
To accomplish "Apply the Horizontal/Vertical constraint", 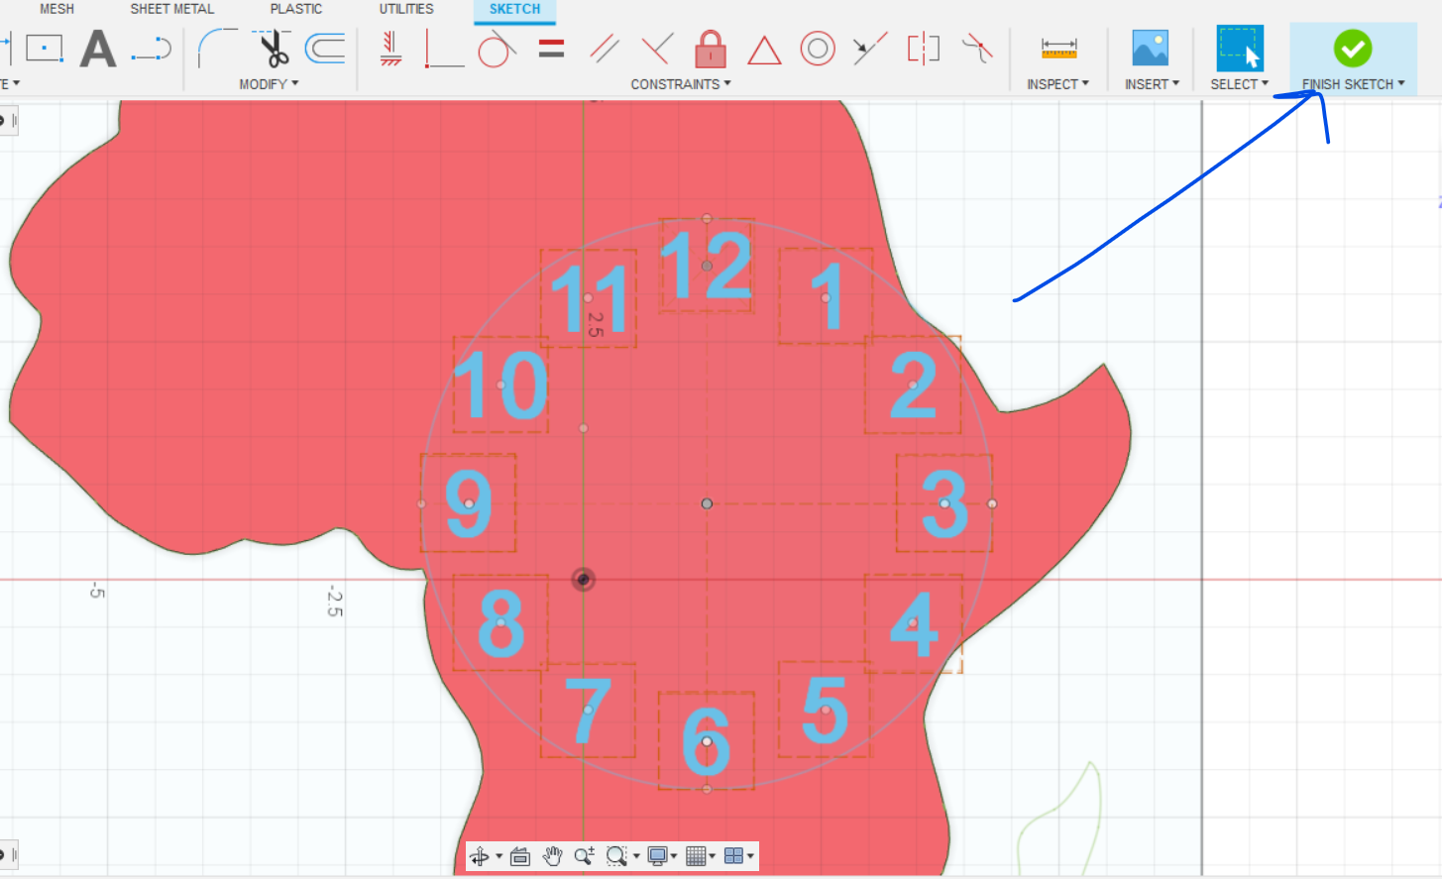I will pos(391,48).
